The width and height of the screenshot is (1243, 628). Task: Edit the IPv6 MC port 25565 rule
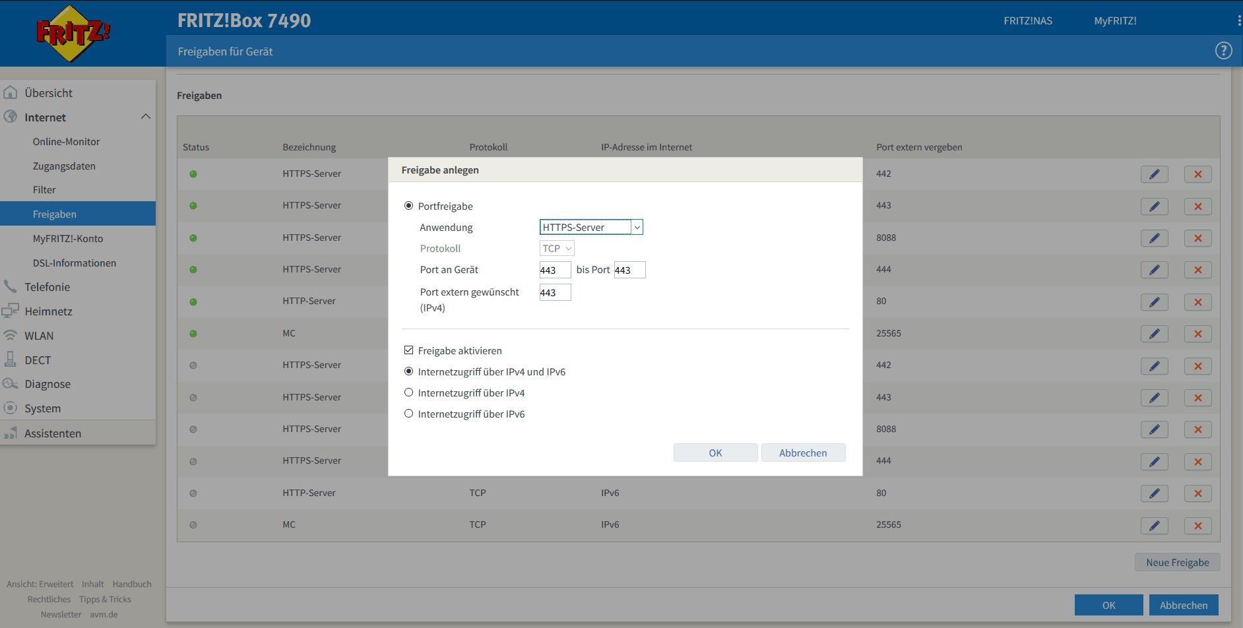point(1154,526)
